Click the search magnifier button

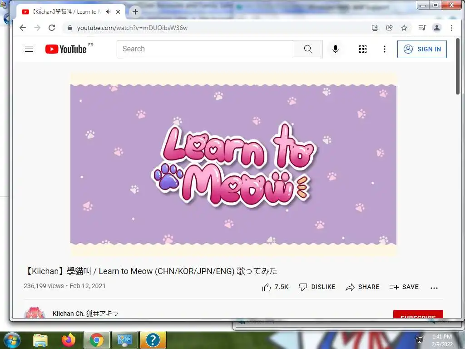308,49
